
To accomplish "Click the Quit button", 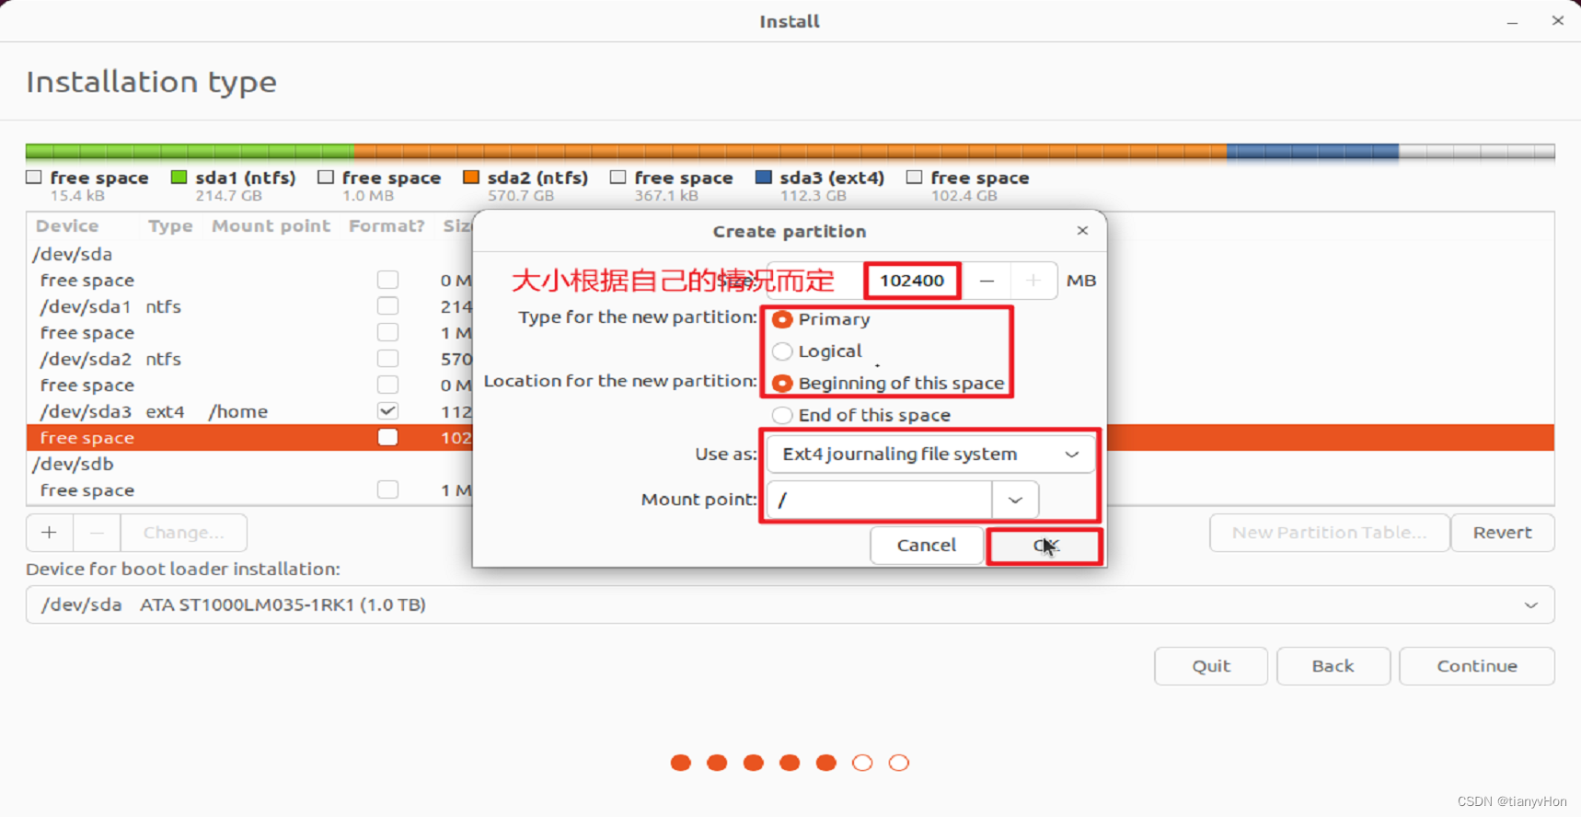I will coord(1211,666).
